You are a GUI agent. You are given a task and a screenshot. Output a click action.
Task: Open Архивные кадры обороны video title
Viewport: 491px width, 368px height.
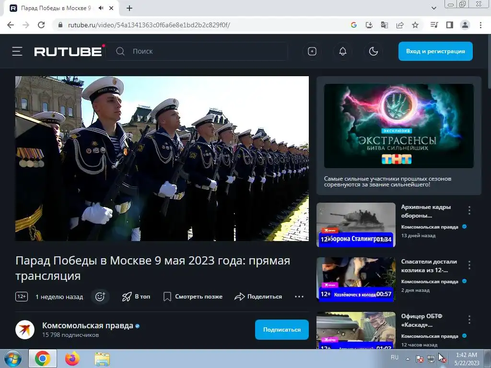(426, 211)
